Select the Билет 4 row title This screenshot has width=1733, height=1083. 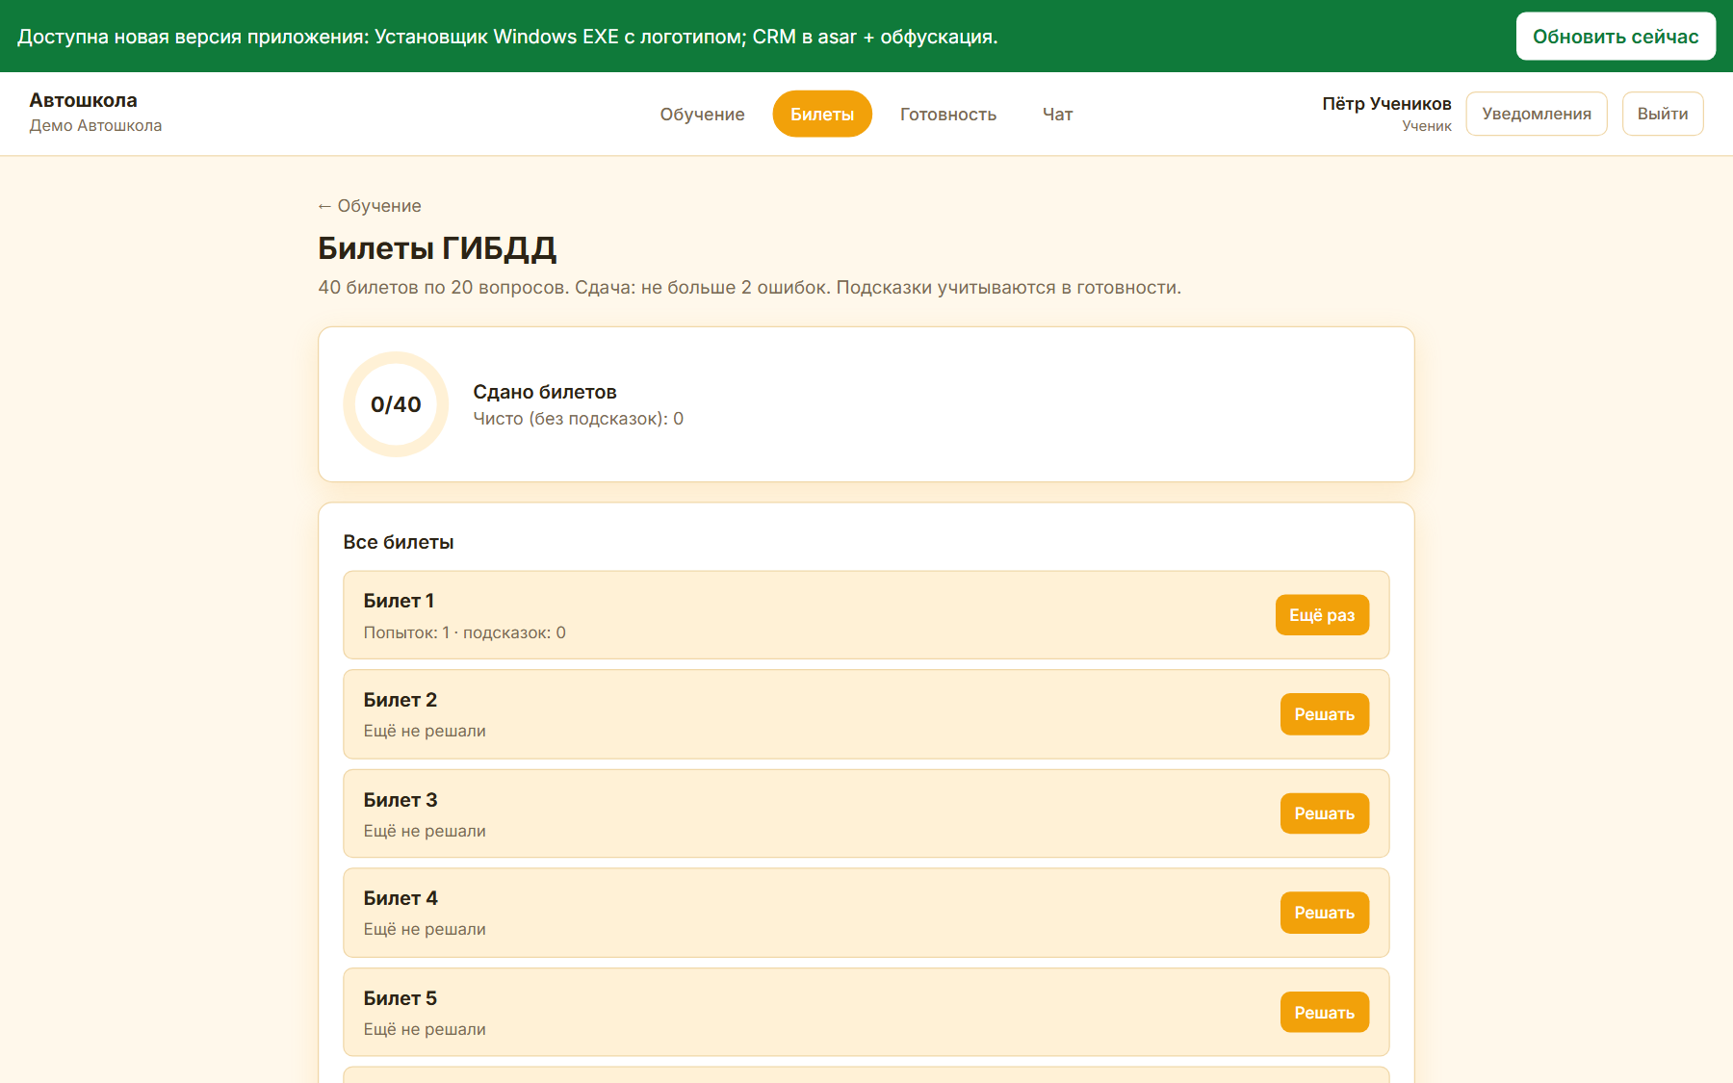(x=401, y=898)
